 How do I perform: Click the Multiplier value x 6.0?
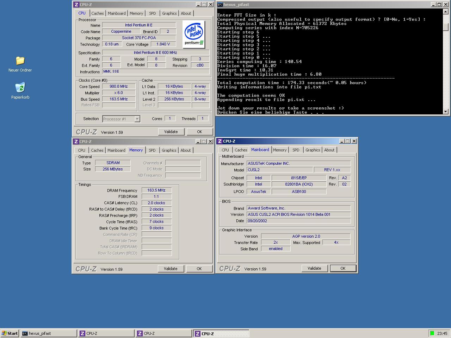(x=119, y=93)
